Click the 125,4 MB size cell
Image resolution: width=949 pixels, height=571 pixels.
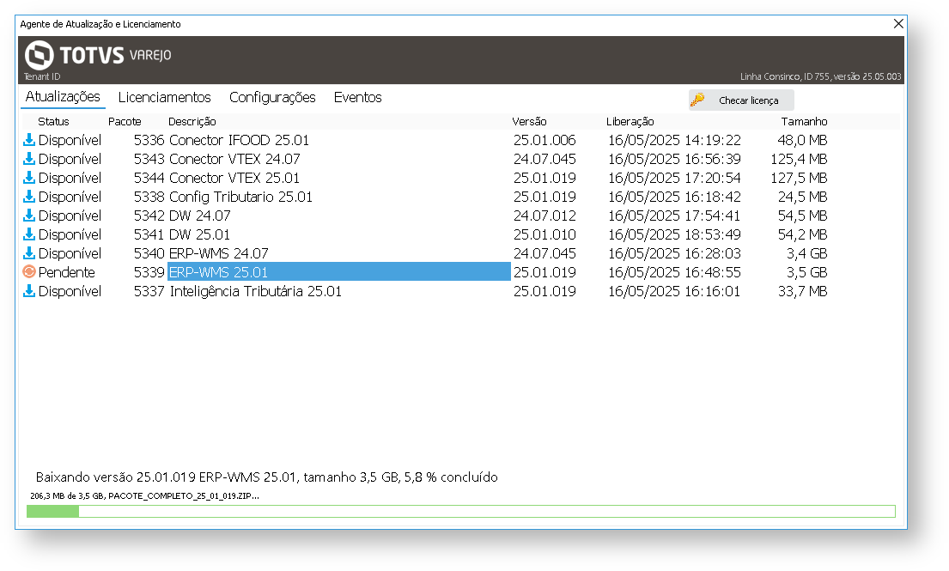point(799,159)
